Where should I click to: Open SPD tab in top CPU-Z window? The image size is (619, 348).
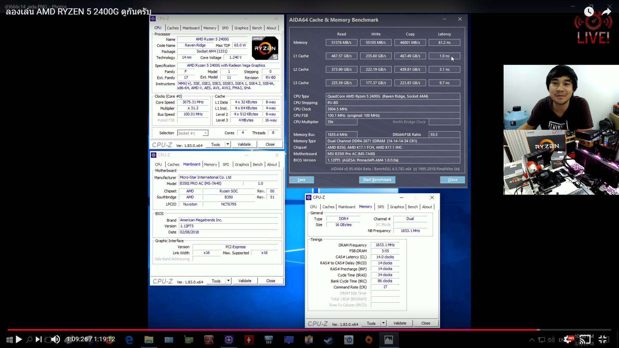[225, 28]
